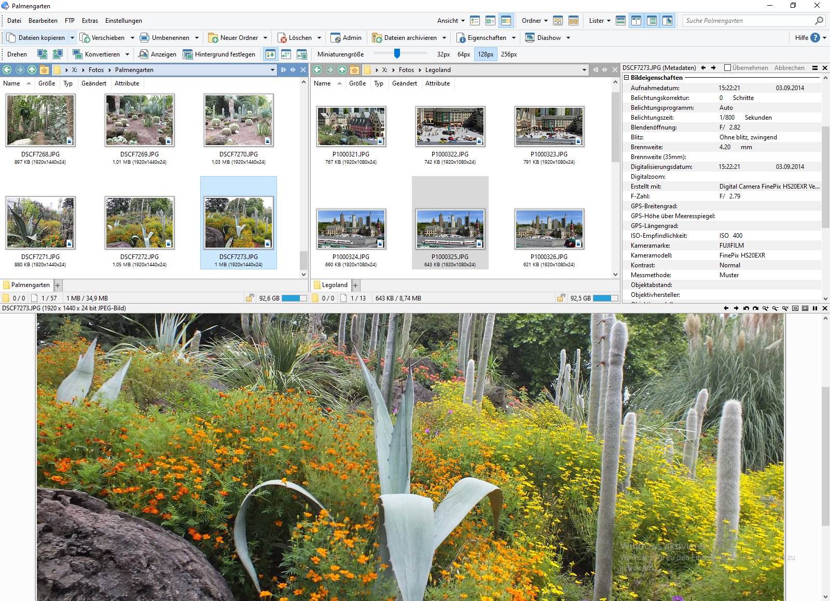Toggle the Lister horizontal layout icon
The width and height of the screenshot is (830, 601).
[620, 21]
